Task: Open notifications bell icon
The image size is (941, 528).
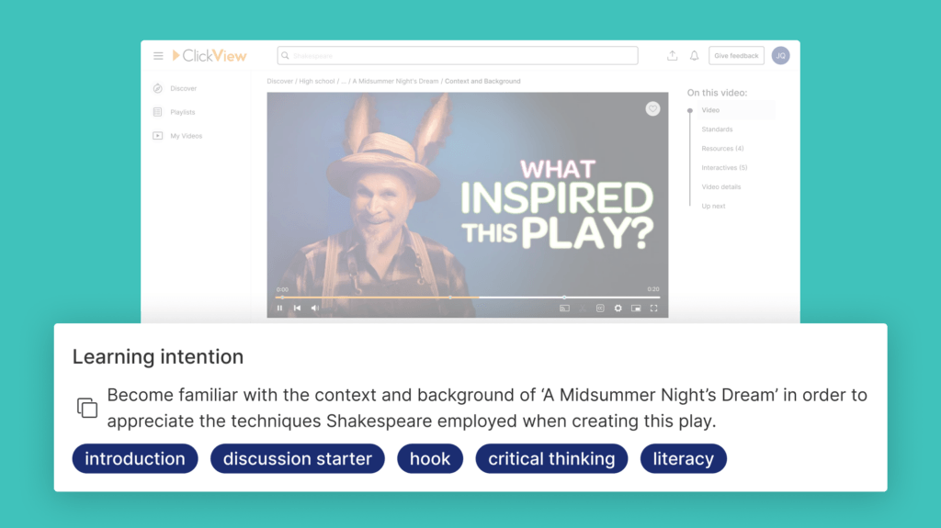Action: click(695, 56)
